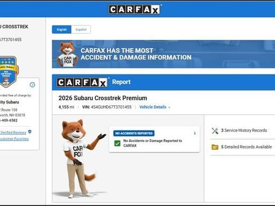The height and width of the screenshot is (206, 275).
Task: Expand the Vehicle Details dropdown
Action: pyautogui.click(x=155, y=107)
